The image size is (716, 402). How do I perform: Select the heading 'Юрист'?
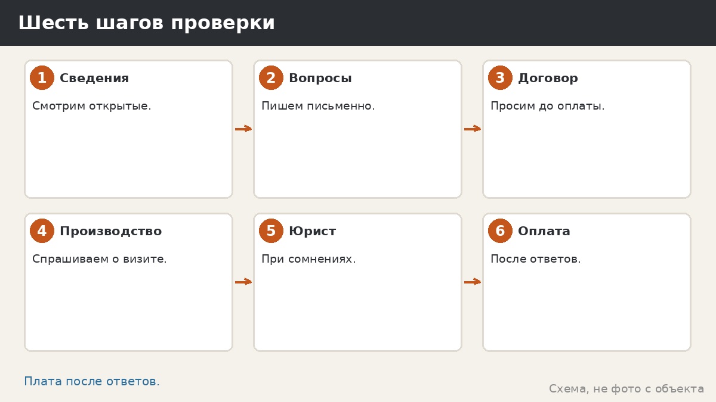pyautogui.click(x=313, y=231)
